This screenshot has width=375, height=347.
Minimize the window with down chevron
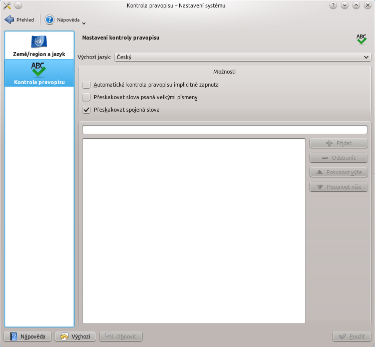click(344, 6)
